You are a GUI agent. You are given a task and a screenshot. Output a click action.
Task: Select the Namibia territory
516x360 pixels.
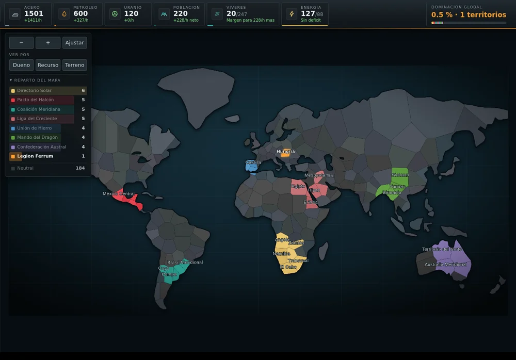[281, 254]
